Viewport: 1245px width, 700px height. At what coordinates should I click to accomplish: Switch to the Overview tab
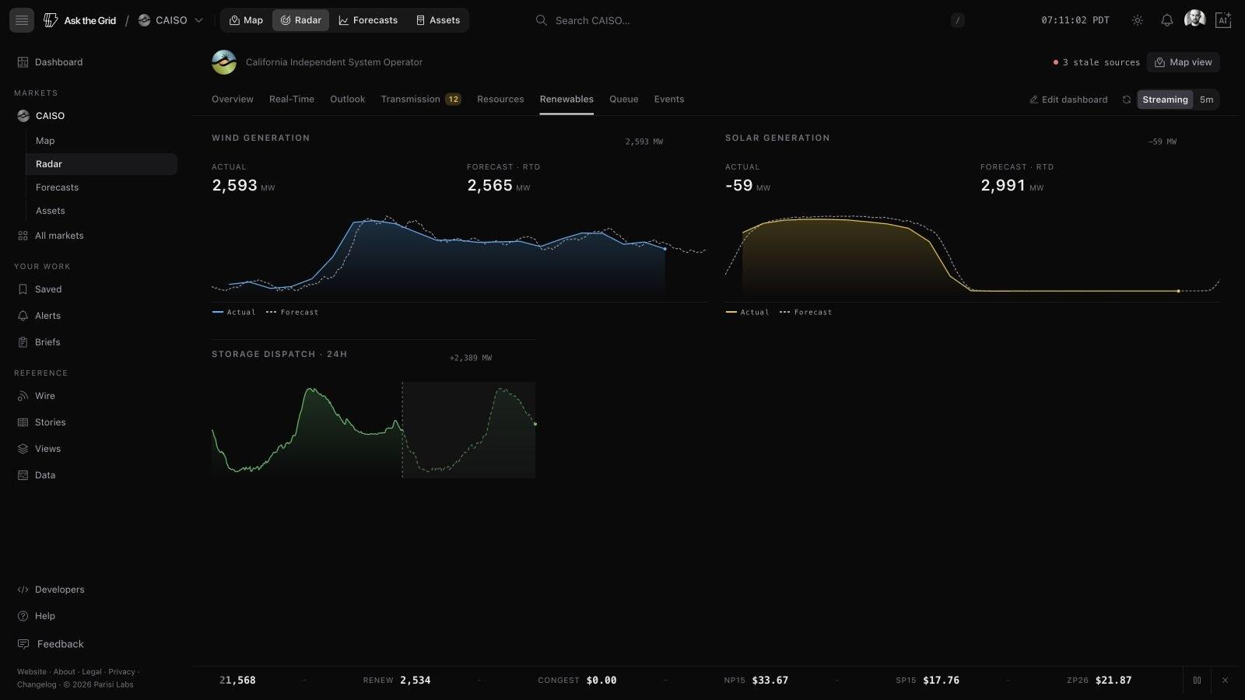(233, 100)
